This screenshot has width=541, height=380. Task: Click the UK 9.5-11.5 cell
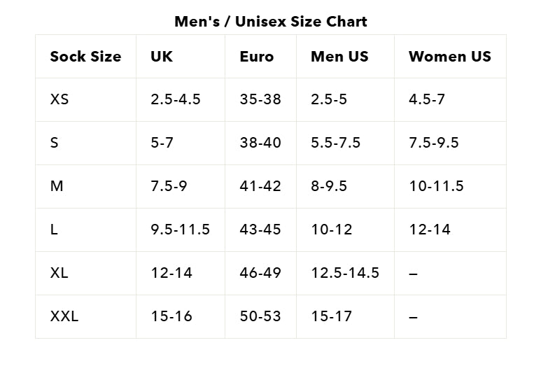pyautogui.click(x=180, y=230)
